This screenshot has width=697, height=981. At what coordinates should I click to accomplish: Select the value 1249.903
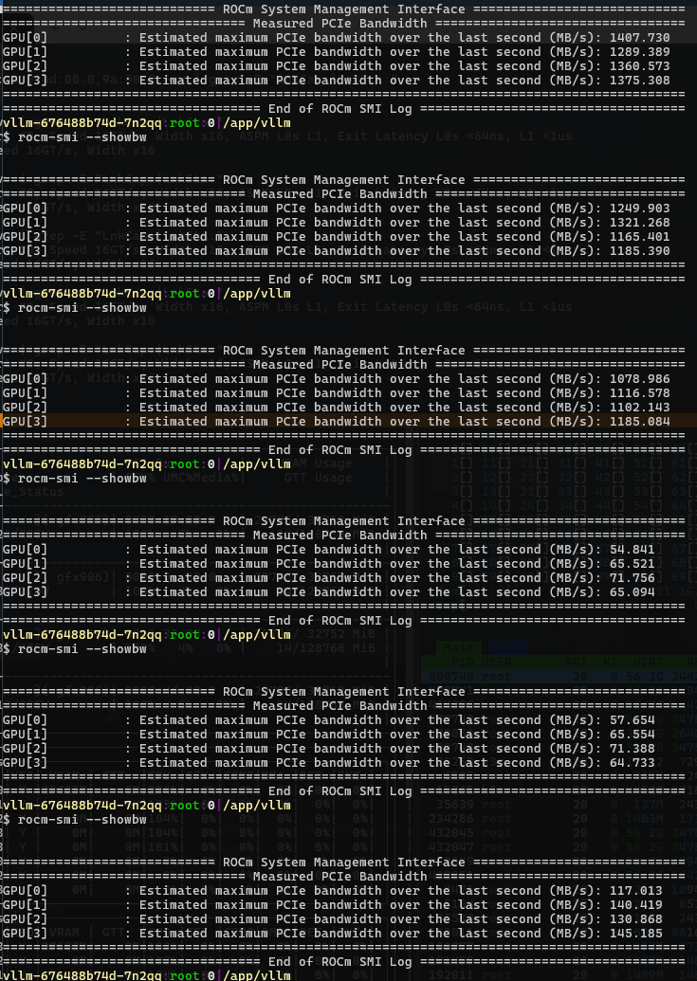pos(639,209)
